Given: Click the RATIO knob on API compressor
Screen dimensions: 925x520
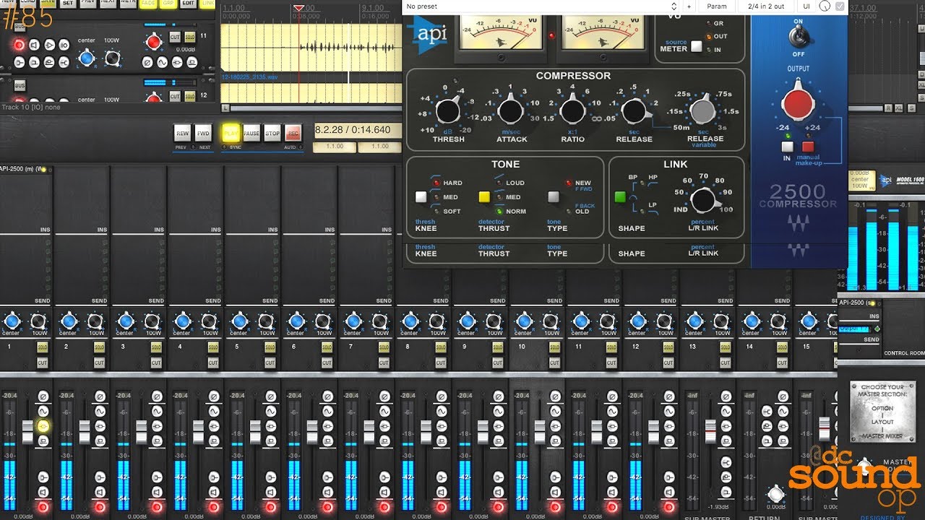Looking at the screenshot, I should 572,111.
